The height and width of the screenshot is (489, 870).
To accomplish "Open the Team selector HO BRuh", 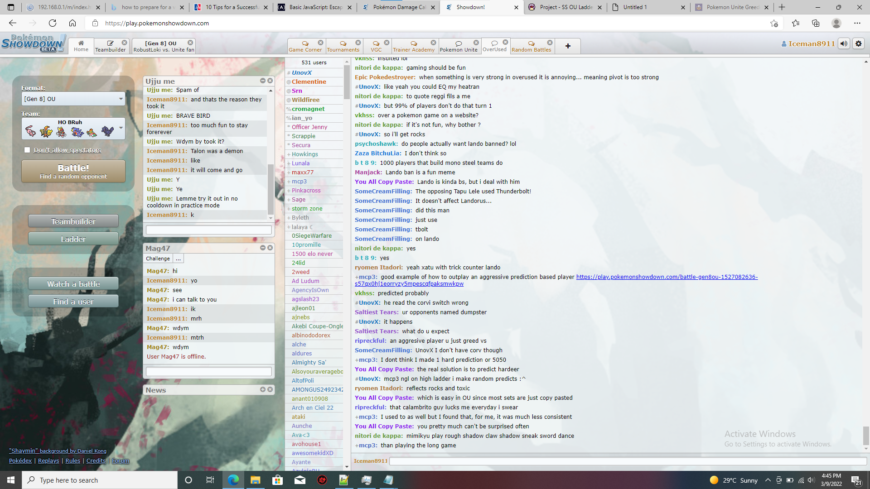I will (73, 129).
